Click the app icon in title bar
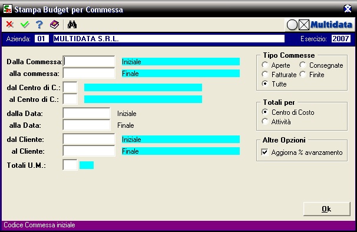 8,9
